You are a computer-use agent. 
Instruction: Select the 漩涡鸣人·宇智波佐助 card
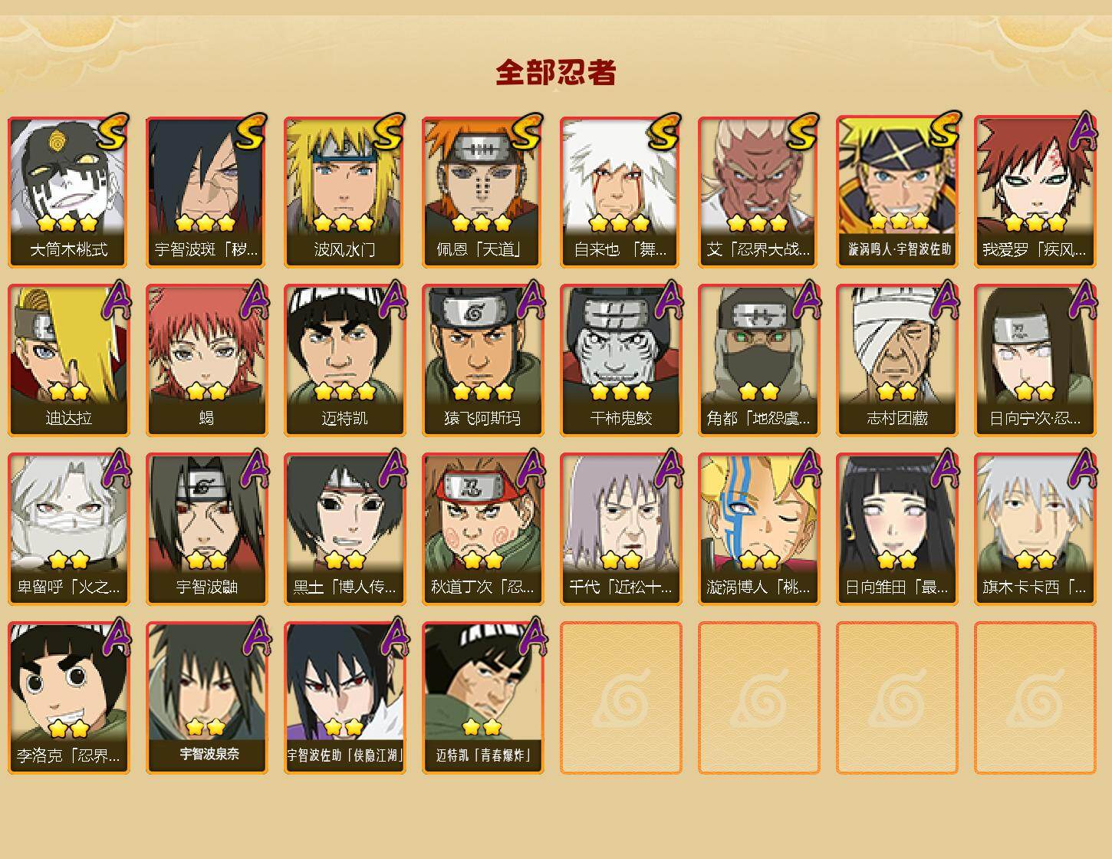point(897,192)
